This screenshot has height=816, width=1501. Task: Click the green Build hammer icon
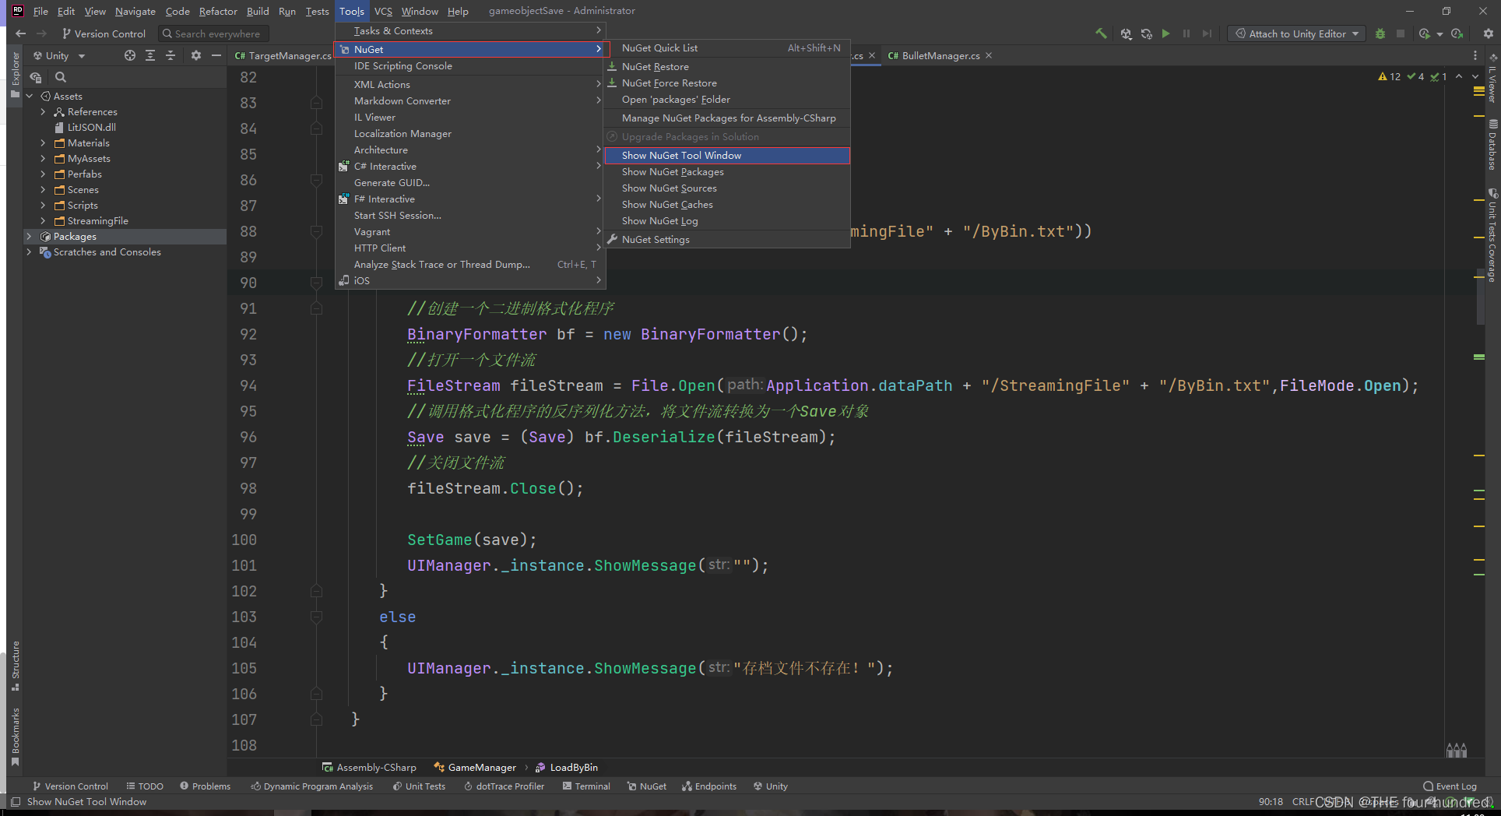pos(1101,33)
